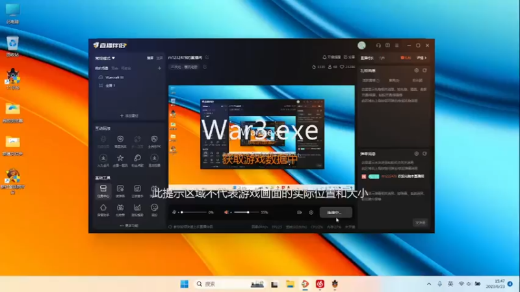The image size is (520, 292).
Task: Switch to the 粉丝团 tab in gift panel
Action: pos(417,80)
